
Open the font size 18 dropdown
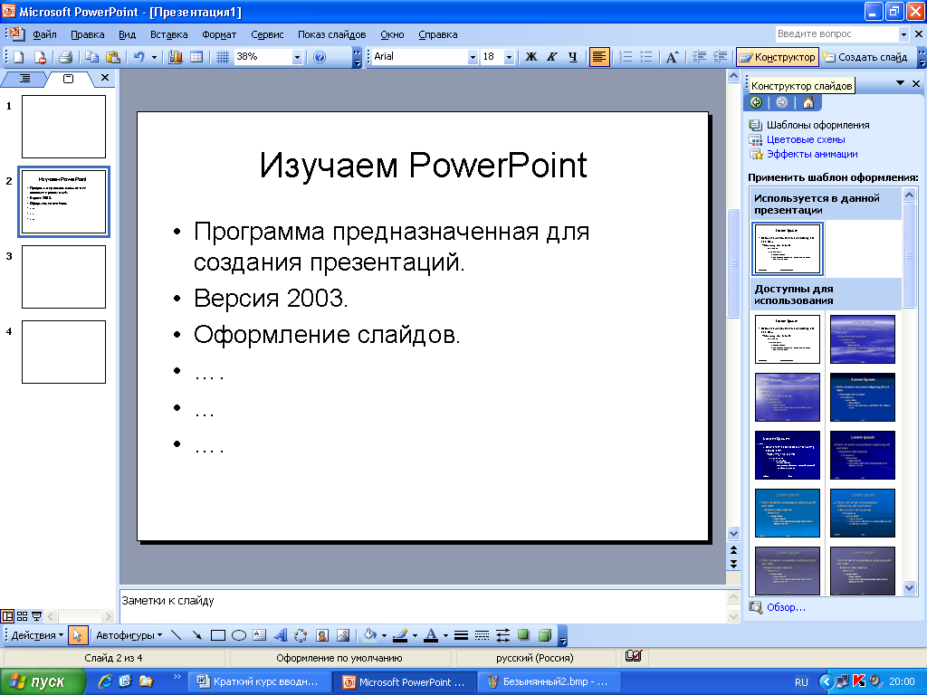click(x=509, y=57)
